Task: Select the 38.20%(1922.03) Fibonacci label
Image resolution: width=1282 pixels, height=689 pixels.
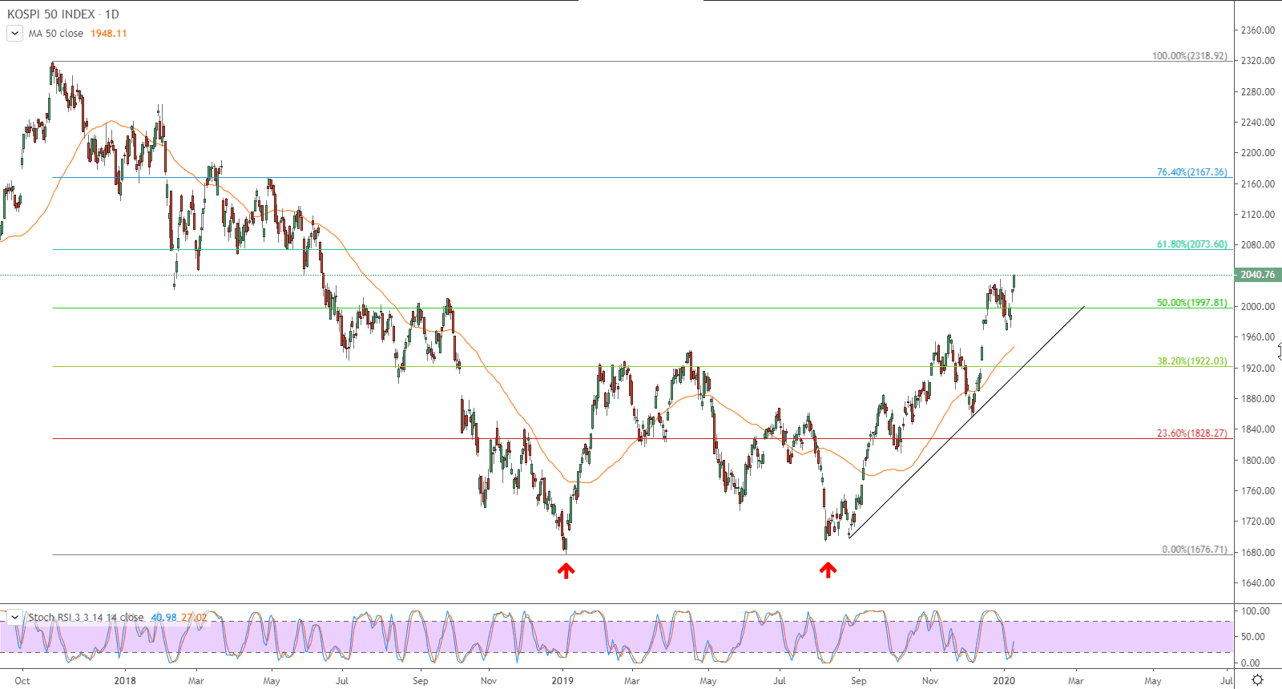Action: point(1191,361)
